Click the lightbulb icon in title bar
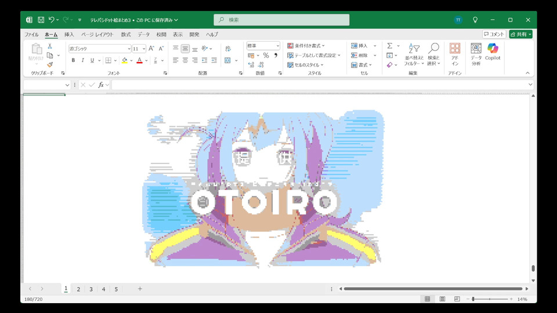The width and height of the screenshot is (557, 313). coord(475,20)
